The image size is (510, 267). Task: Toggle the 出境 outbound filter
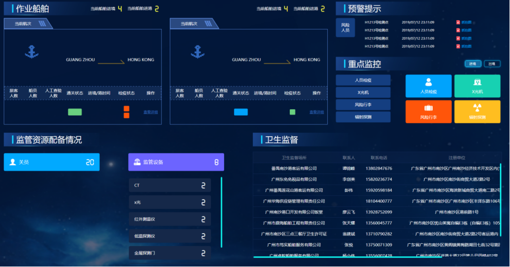tap(491, 64)
